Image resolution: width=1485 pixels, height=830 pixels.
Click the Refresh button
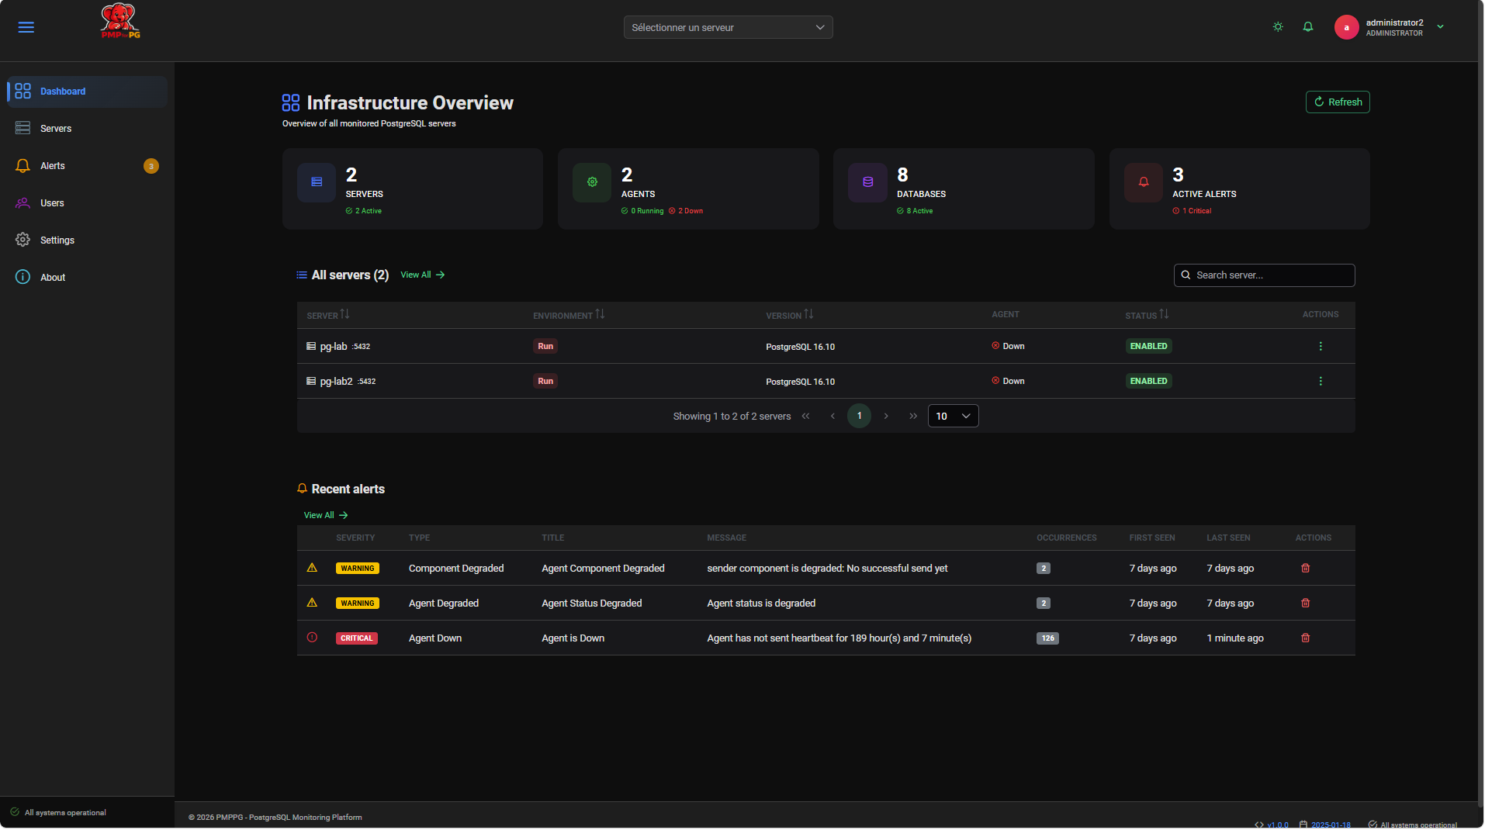pyautogui.click(x=1338, y=102)
